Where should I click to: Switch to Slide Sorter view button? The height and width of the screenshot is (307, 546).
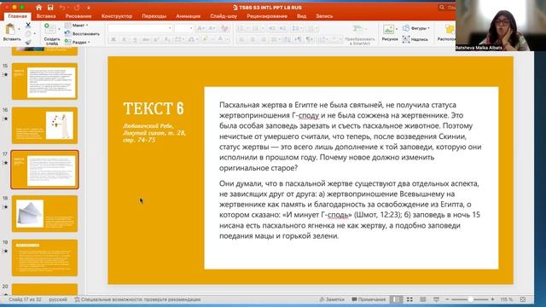click(x=409, y=299)
